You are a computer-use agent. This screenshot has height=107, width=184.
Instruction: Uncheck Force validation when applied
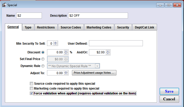pos(31,93)
